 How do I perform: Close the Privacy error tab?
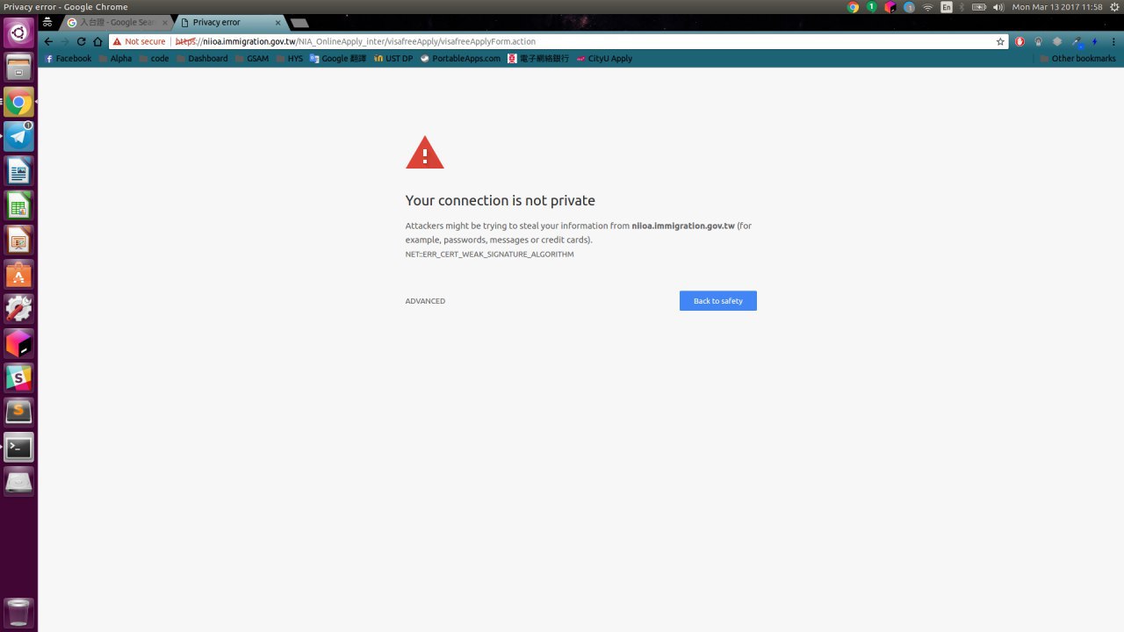tap(278, 22)
